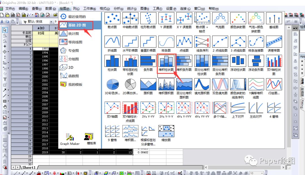Open Graph Maker
The width and height of the screenshot is (305, 175).
pos(70,139)
